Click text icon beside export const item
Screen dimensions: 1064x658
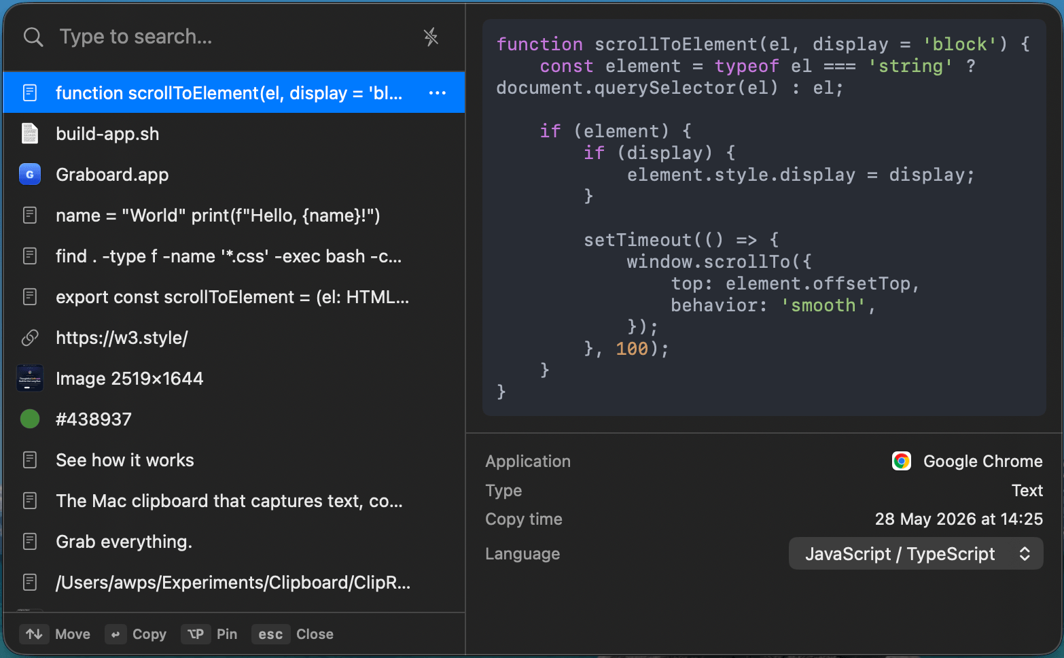click(x=30, y=297)
